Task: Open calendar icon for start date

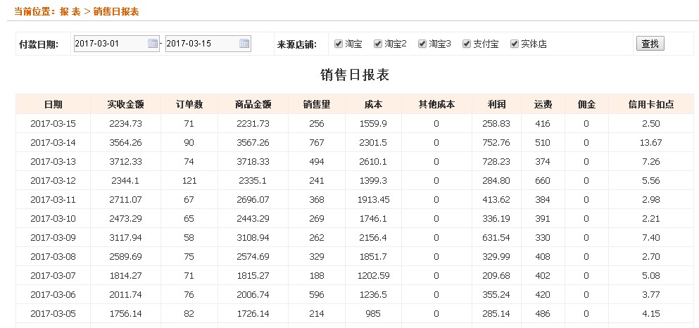Action: coord(153,44)
